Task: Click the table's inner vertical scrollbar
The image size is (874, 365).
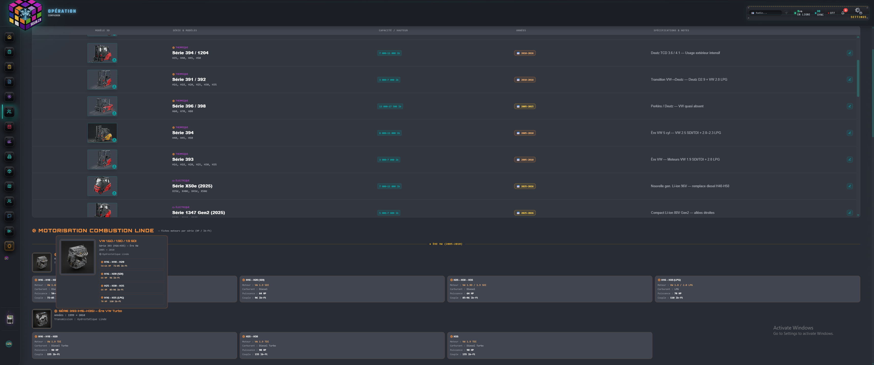Action: pyautogui.click(x=858, y=78)
